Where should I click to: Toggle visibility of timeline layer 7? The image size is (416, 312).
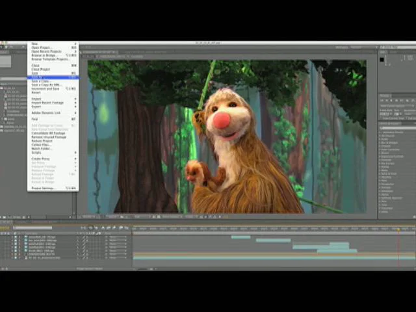pyautogui.click(x=16, y=257)
